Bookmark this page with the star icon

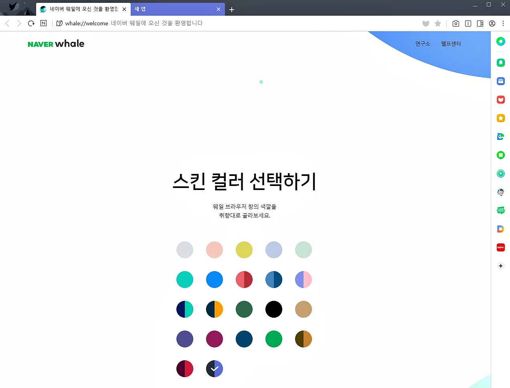pos(438,23)
